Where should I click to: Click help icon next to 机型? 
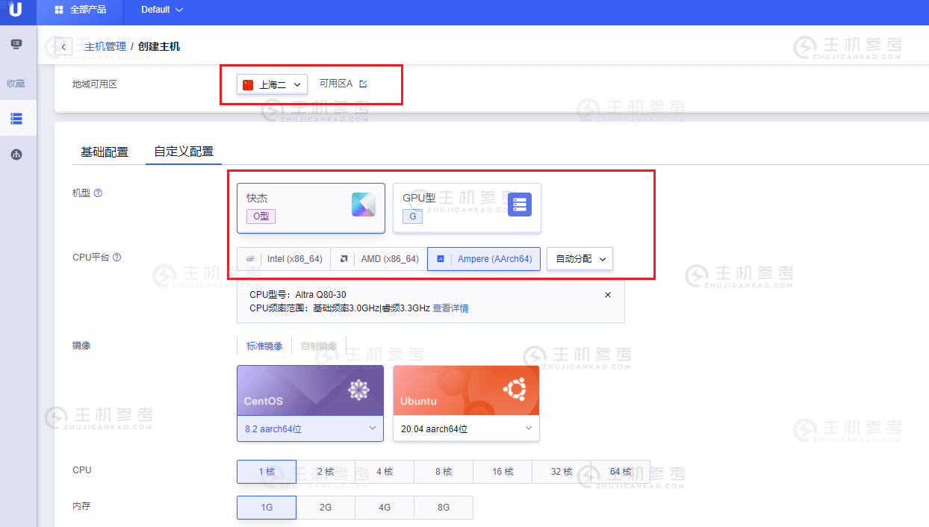coord(98,193)
